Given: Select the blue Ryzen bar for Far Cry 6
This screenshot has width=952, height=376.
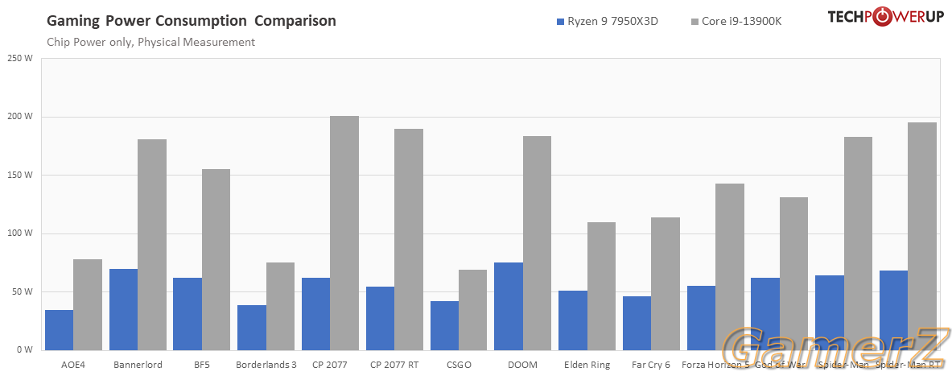Looking at the screenshot, I should 637,323.
